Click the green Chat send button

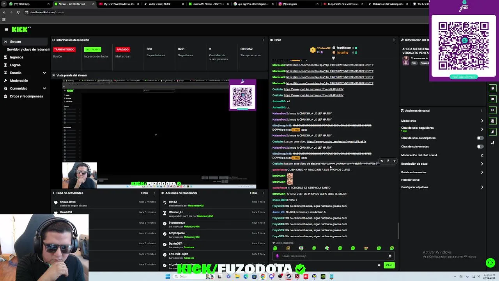tap(389, 265)
